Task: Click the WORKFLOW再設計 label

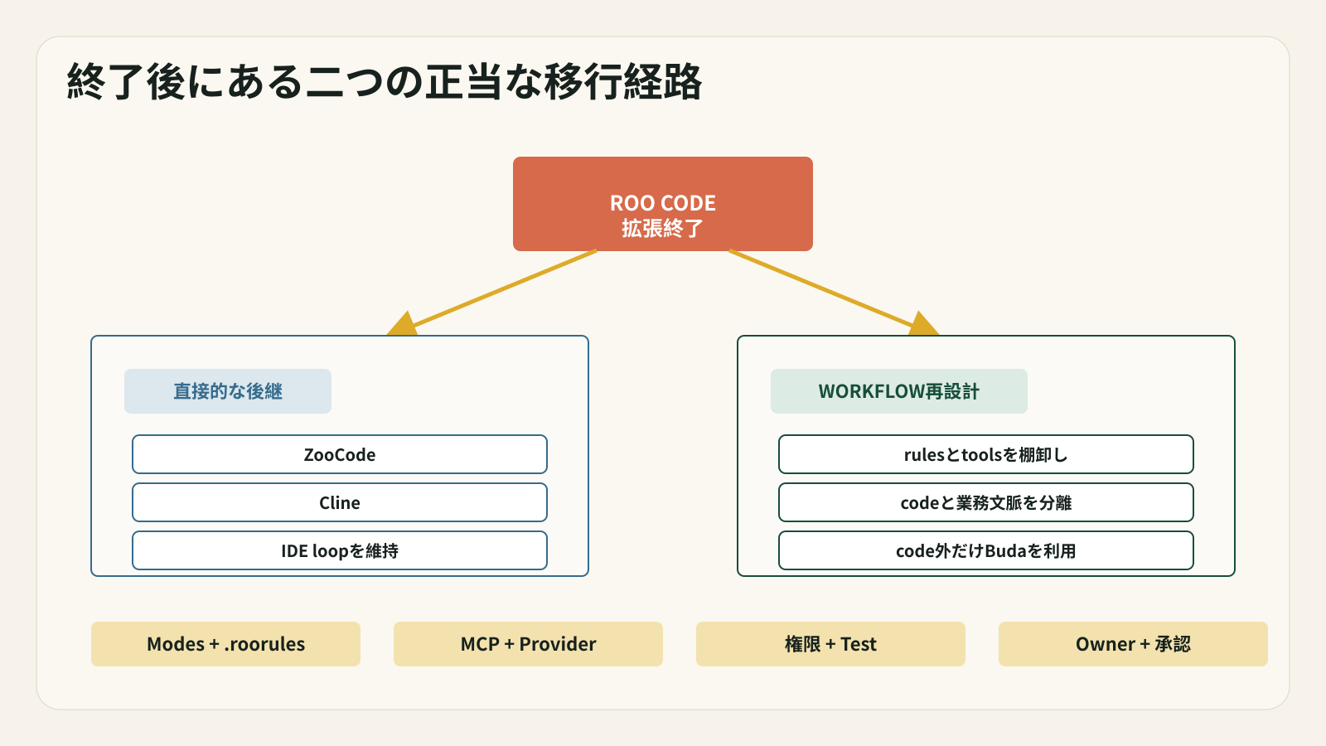Action: coord(899,391)
